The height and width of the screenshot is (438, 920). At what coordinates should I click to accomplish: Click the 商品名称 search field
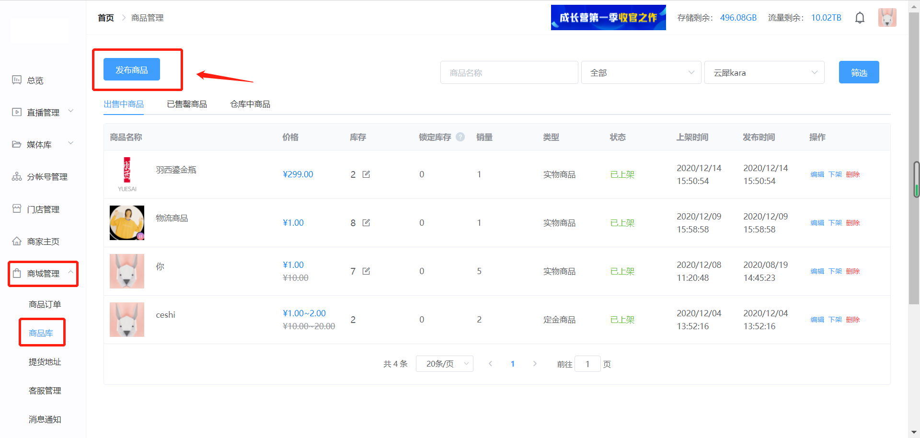click(509, 72)
